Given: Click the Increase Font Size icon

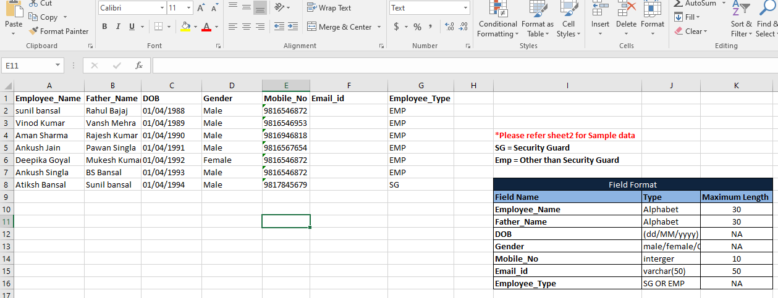Looking at the screenshot, I should click(x=201, y=8).
